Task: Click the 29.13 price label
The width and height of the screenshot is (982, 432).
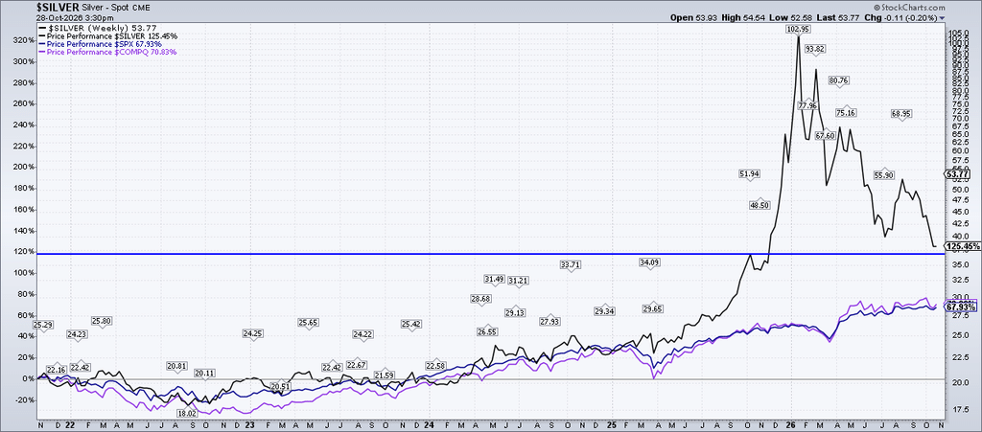Action: [x=514, y=312]
